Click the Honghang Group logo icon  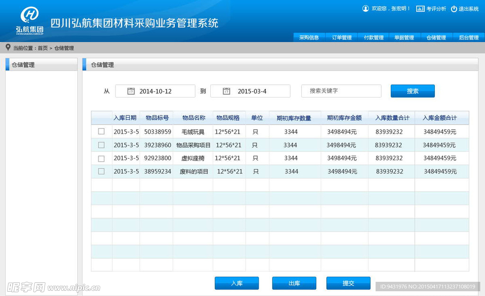tap(29, 15)
